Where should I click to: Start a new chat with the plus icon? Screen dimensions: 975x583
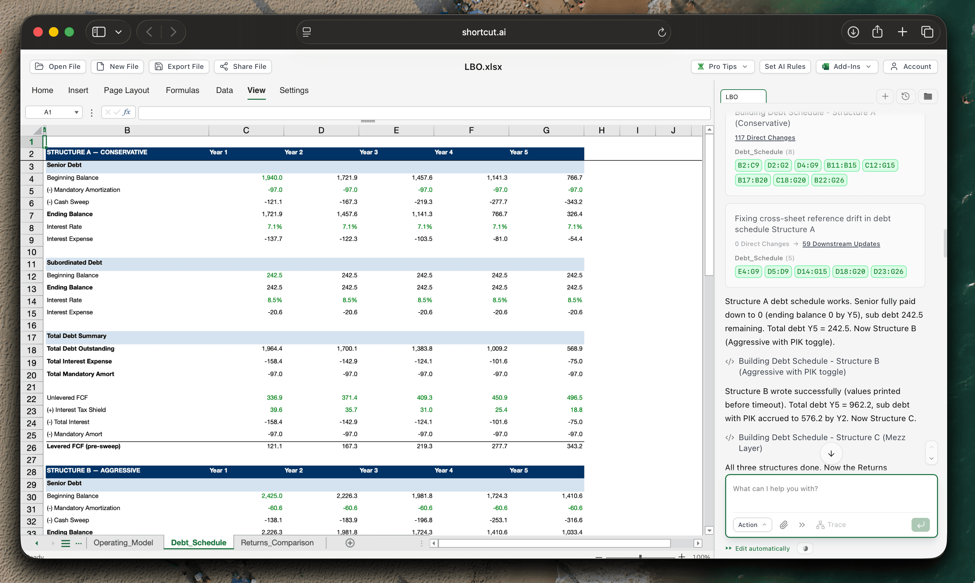pos(885,96)
